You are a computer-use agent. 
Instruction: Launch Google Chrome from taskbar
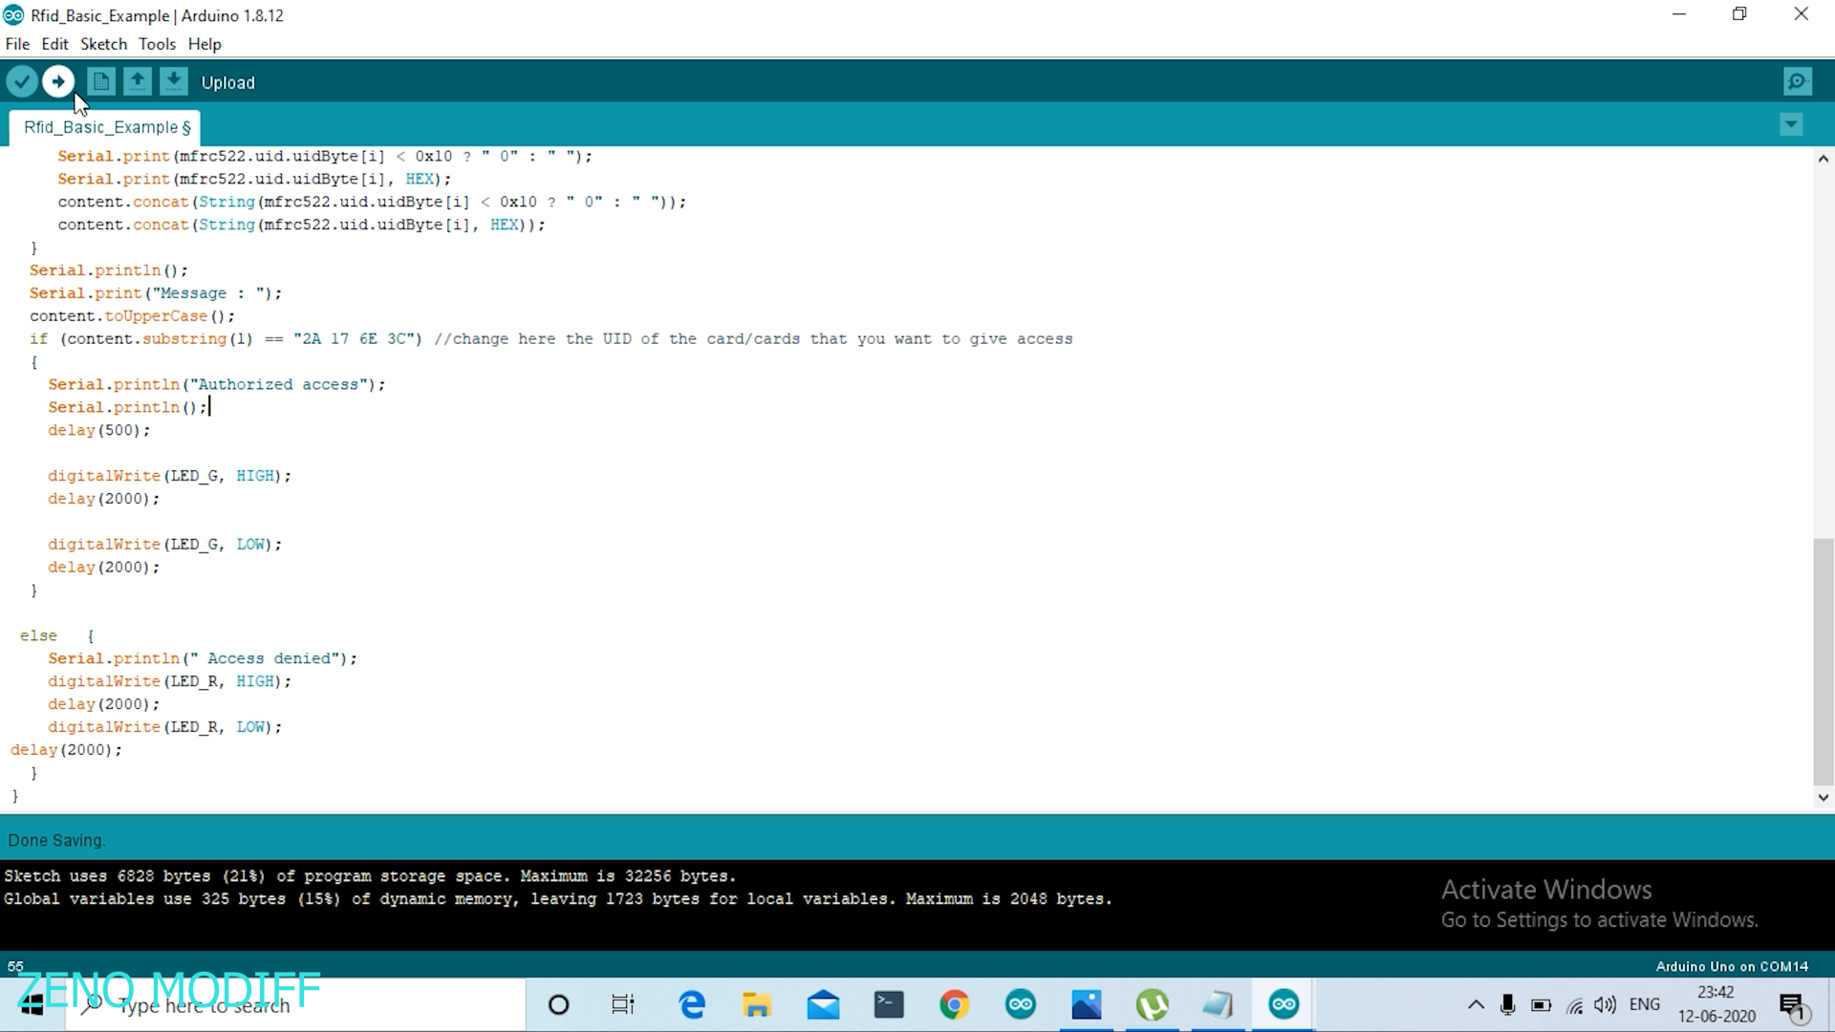(955, 1005)
